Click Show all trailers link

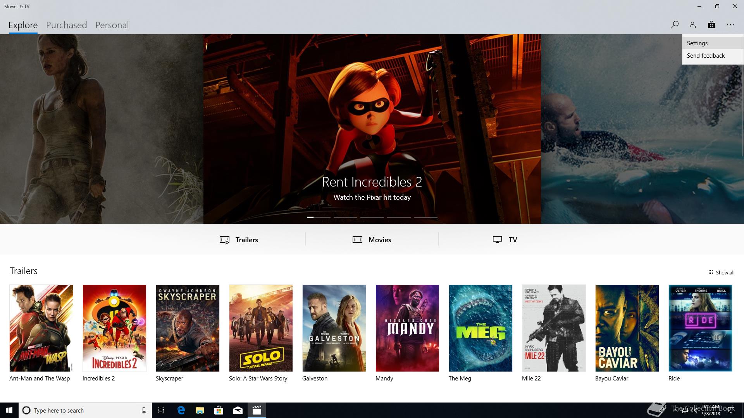(x=721, y=272)
